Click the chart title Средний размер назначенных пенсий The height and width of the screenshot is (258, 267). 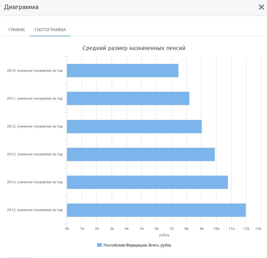tap(134, 48)
